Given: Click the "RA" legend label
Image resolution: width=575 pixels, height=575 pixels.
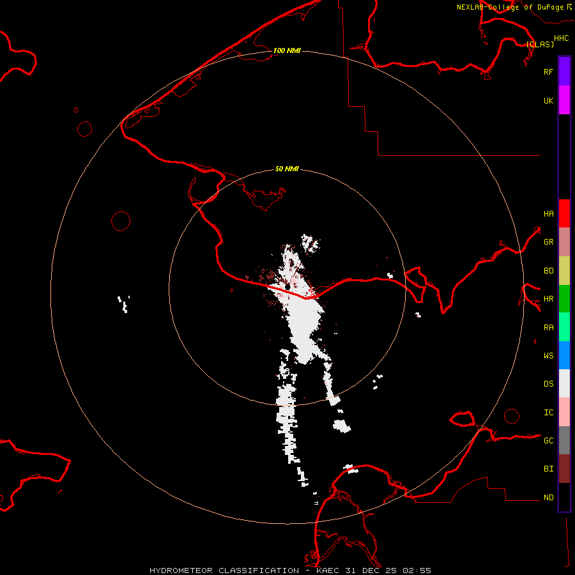Looking at the screenshot, I should [548, 328].
